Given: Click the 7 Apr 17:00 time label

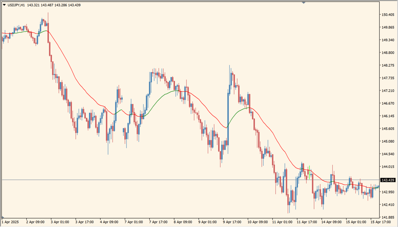Looking at the screenshot, I should coord(158,222).
